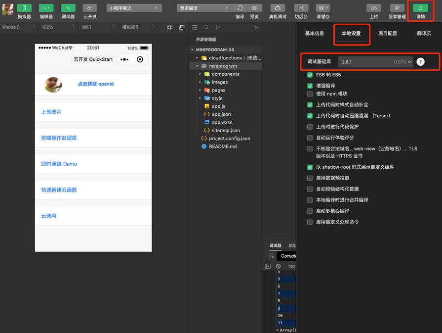The width and height of the screenshot is (442, 333).
Task: Uncheck the ES6 转 ES5 checkbox
Action: (x=310, y=75)
